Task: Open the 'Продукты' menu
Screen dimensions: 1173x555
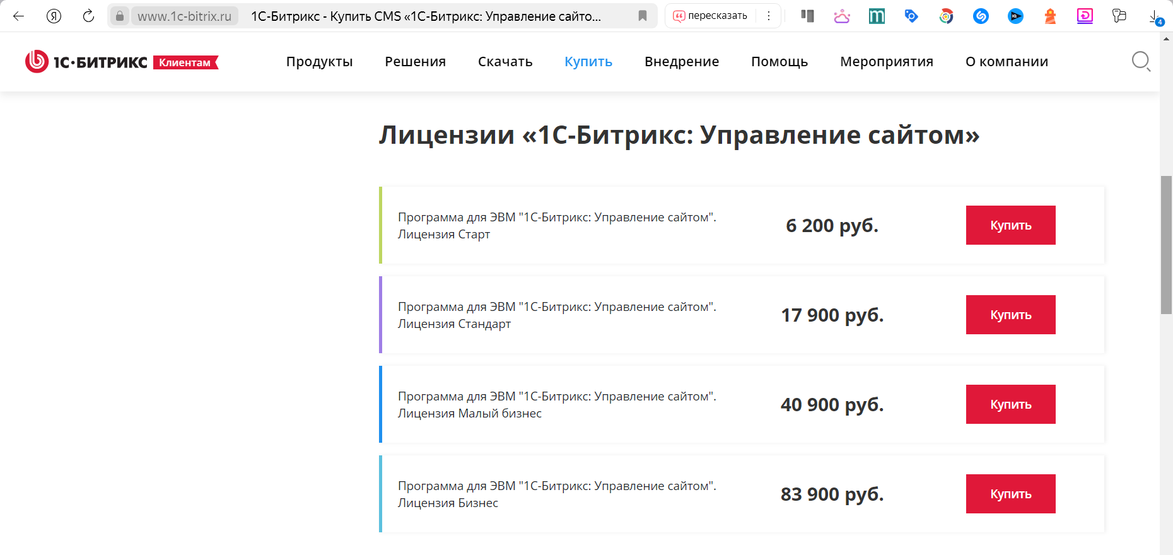Action: click(x=319, y=62)
